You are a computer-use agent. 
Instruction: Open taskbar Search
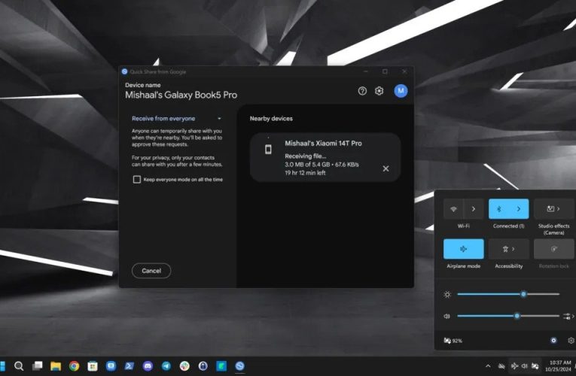(x=19, y=365)
